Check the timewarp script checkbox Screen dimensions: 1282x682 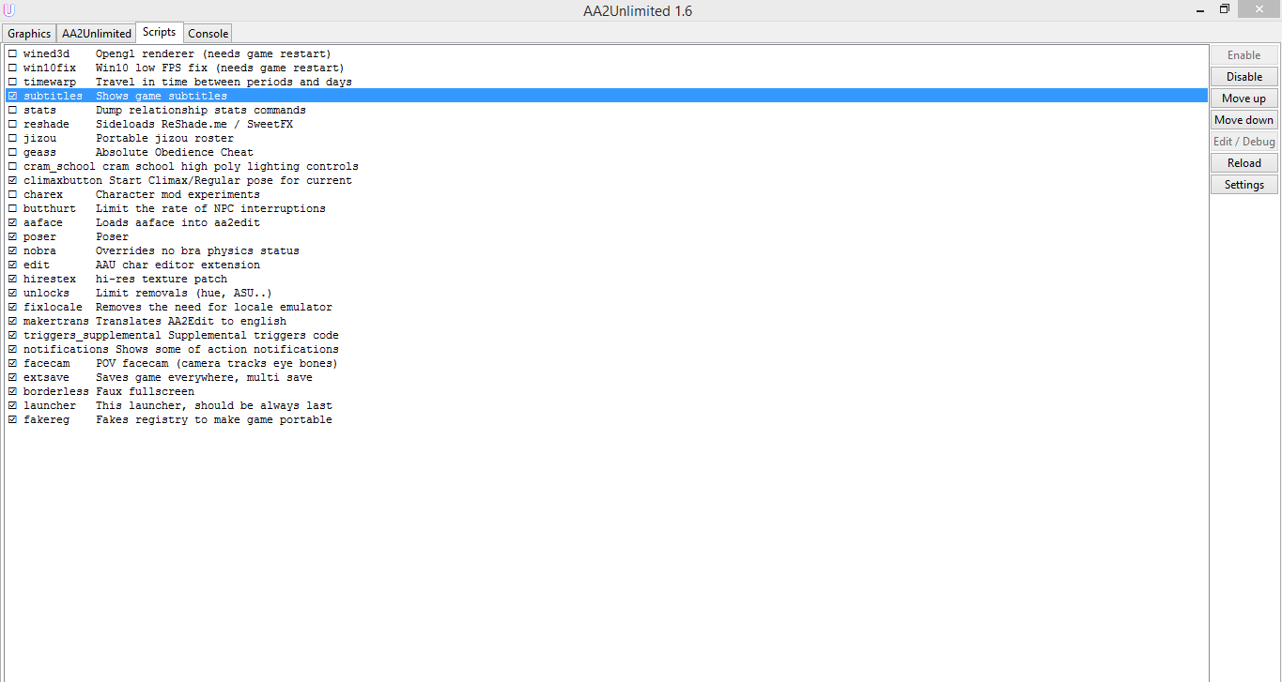pos(12,82)
